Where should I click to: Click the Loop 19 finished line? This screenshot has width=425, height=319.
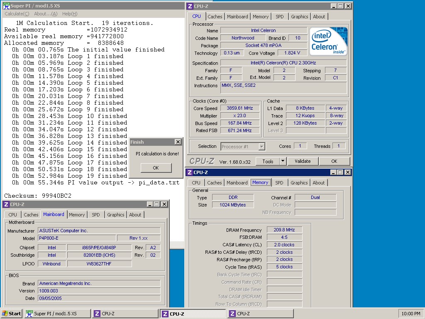click(69, 176)
